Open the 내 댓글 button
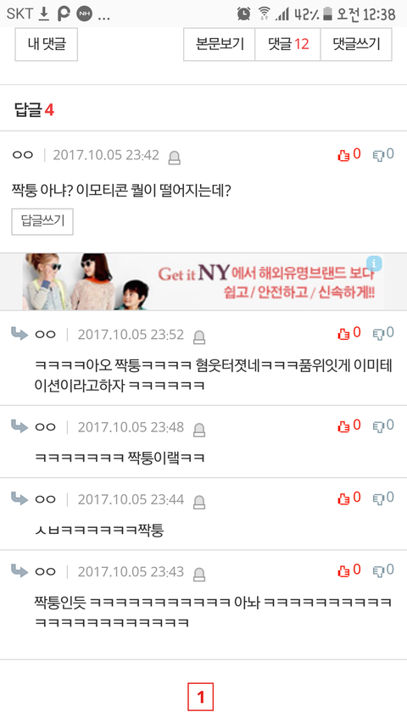This screenshot has width=407, height=723. coord(46,44)
